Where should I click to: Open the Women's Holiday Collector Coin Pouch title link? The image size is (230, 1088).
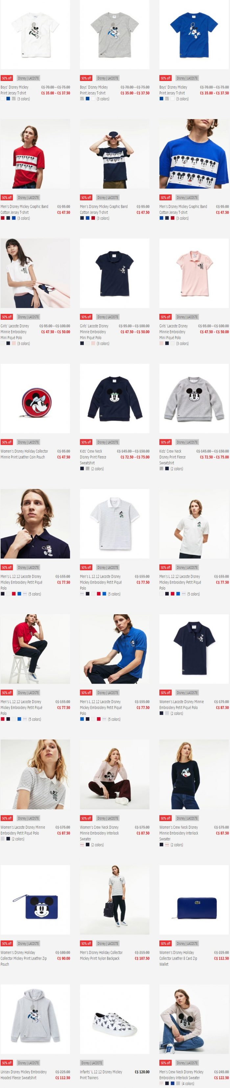click(x=24, y=454)
